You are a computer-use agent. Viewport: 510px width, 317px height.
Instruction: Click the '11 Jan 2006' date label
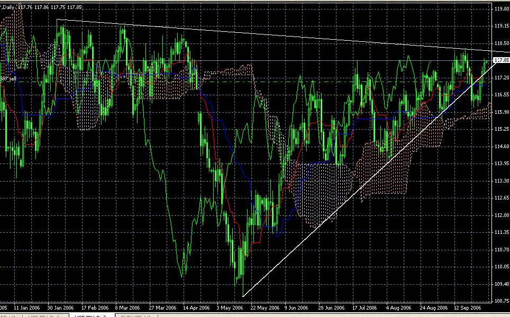click(26, 308)
